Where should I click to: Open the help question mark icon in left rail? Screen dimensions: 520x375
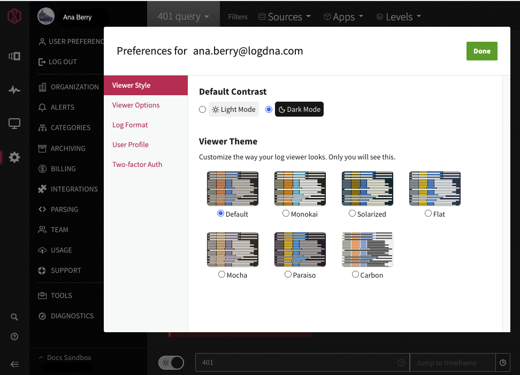point(14,336)
